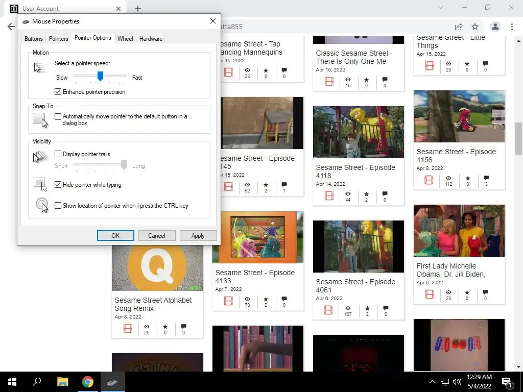
Task: Click the Classic Sesame Street There Is Only One Me title
Action: pyautogui.click(x=354, y=57)
